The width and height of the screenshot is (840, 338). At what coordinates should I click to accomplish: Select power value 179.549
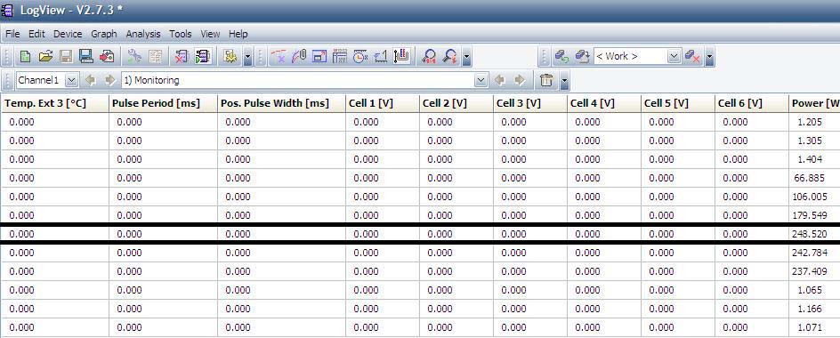810,215
